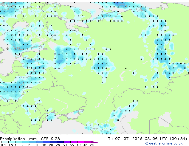Click the 0.1–0.5 mm legend color swatch

(5, 142)
